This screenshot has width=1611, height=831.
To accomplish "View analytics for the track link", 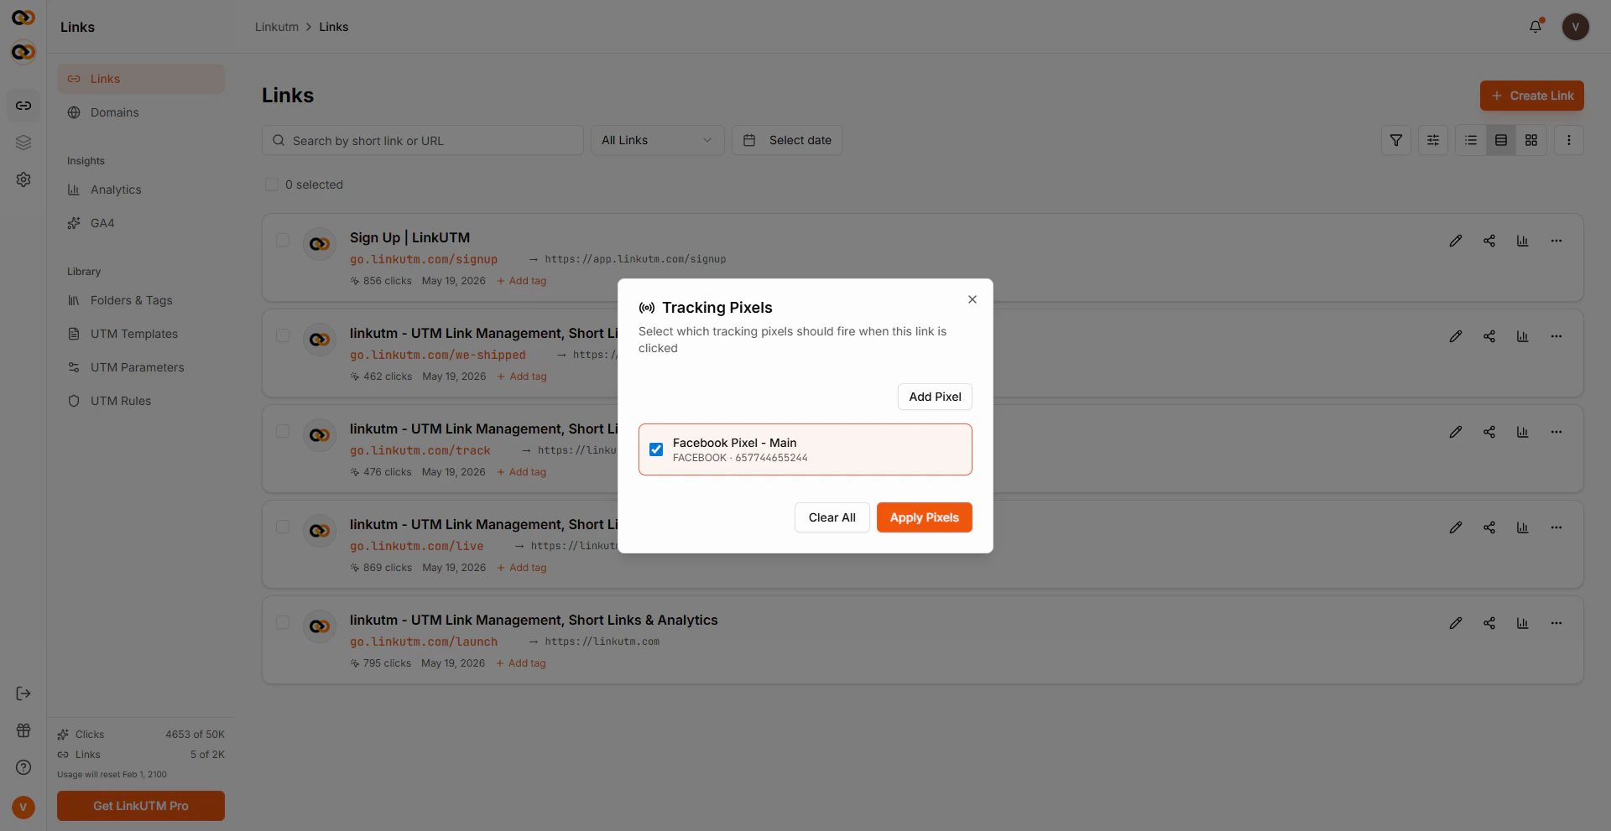I will tap(1523, 432).
